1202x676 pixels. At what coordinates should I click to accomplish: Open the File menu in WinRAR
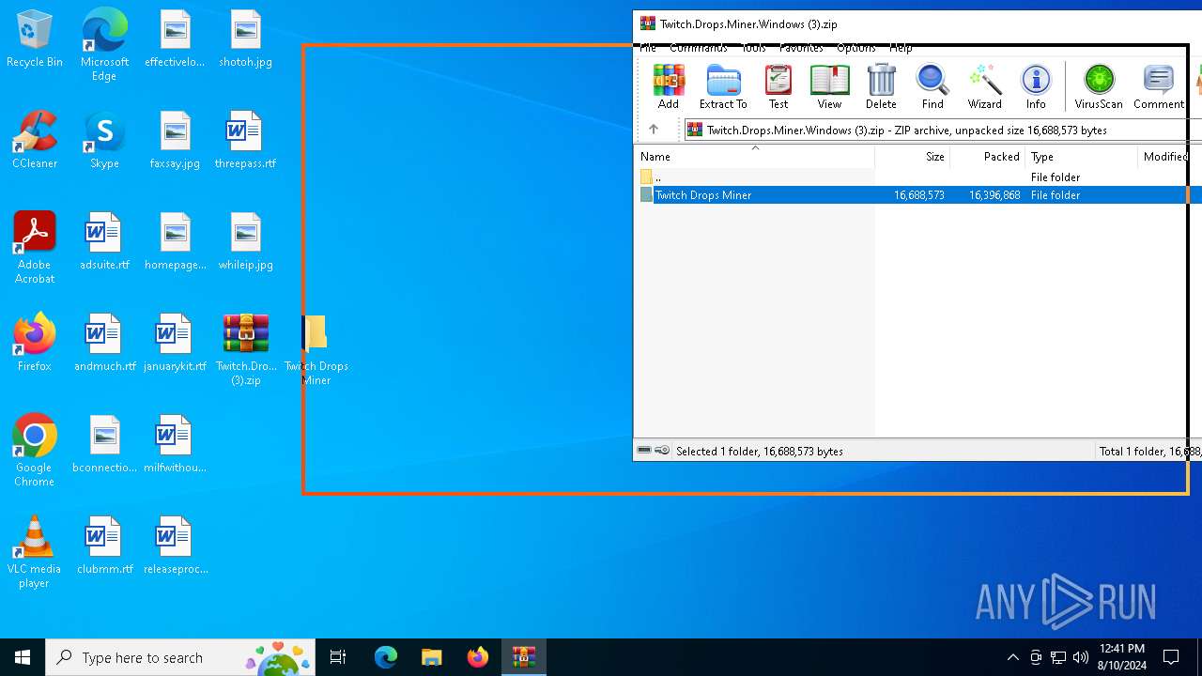coord(649,47)
